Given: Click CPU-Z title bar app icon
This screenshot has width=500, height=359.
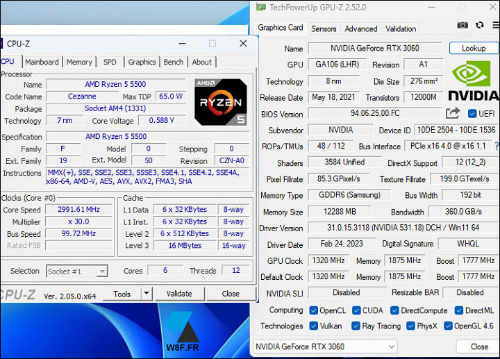Looking at the screenshot, I should point(1,44).
